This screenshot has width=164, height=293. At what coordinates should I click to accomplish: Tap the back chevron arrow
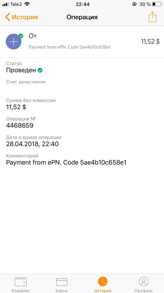tap(7, 17)
